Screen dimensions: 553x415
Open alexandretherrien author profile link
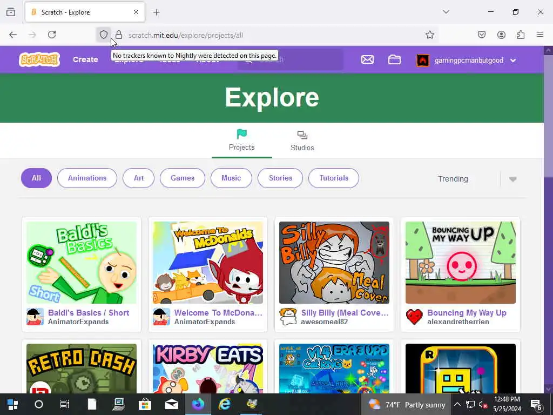click(x=458, y=322)
